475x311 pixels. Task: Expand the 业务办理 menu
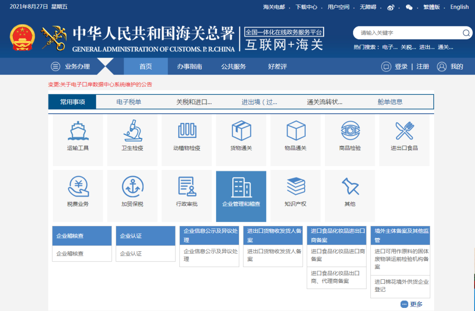[x=77, y=66]
